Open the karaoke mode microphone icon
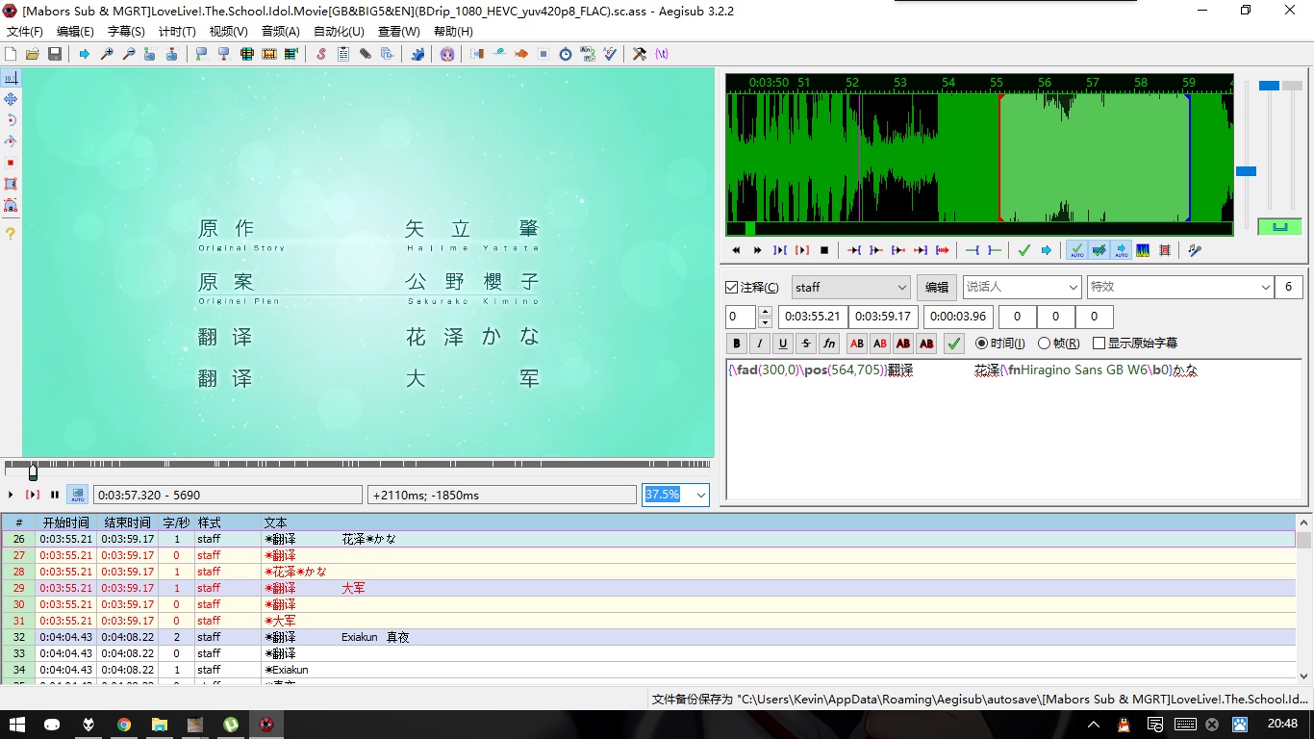This screenshot has width=1314, height=739. tap(1194, 250)
